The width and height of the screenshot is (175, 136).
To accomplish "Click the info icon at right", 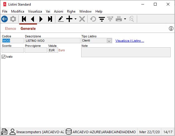I will (171, 28).
